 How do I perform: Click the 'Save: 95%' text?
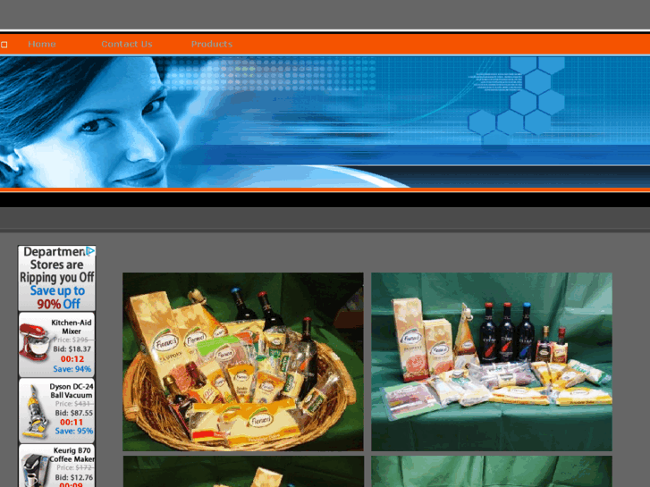(x=74, y=431)
